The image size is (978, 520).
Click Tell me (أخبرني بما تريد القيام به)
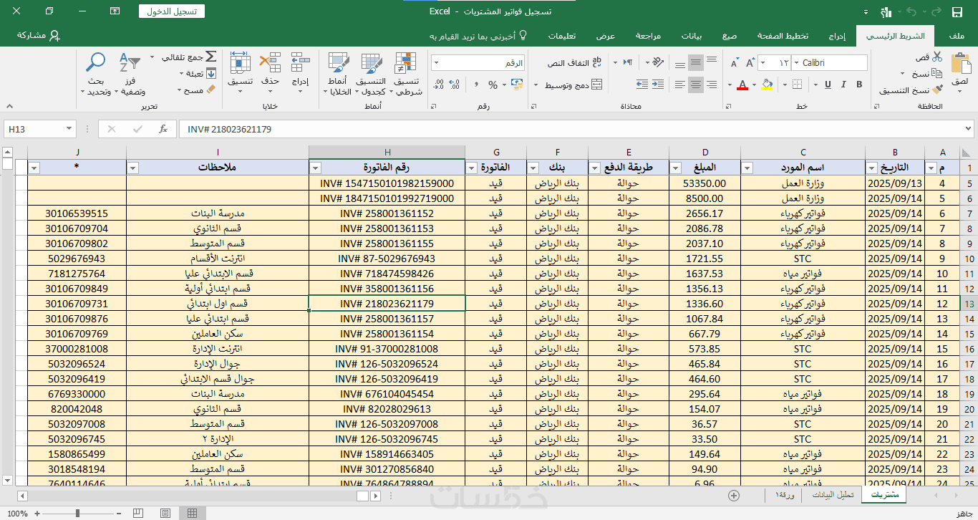tap(478, 36)
